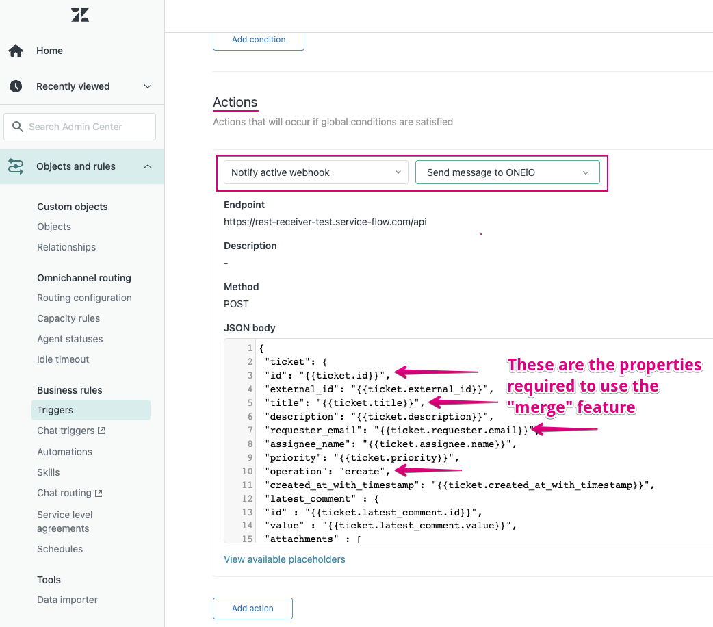Open Idle timeout settings

tap(63, 359)
